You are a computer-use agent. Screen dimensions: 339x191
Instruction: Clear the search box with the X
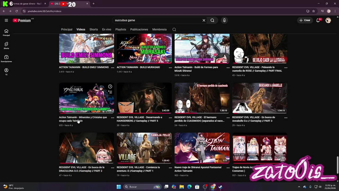pyautogui.click(x=204, y=20)
